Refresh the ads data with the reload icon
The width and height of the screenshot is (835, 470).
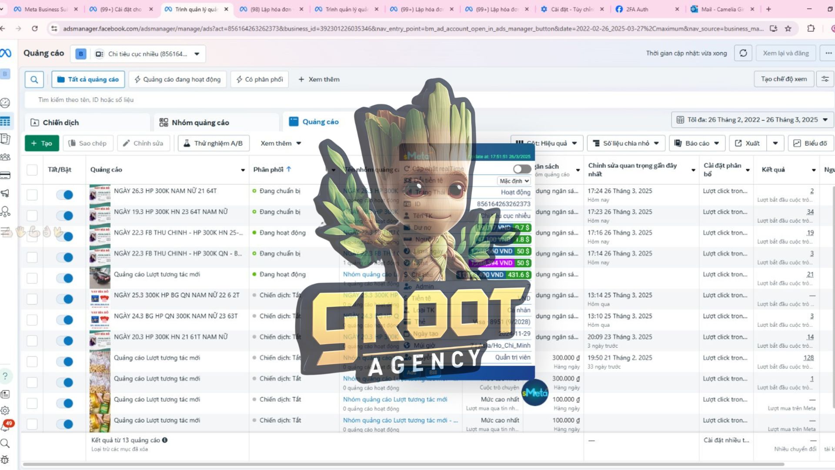pos(743,53)
